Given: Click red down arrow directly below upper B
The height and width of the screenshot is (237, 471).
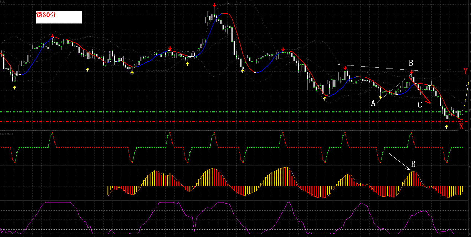Looking at the screenshot, I should click(x=411, y=72).
